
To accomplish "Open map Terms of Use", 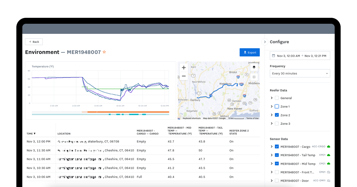I will (252, 118).
